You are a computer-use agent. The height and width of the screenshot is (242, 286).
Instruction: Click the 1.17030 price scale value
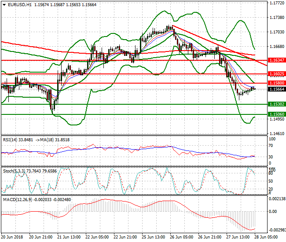click(277, 32)
